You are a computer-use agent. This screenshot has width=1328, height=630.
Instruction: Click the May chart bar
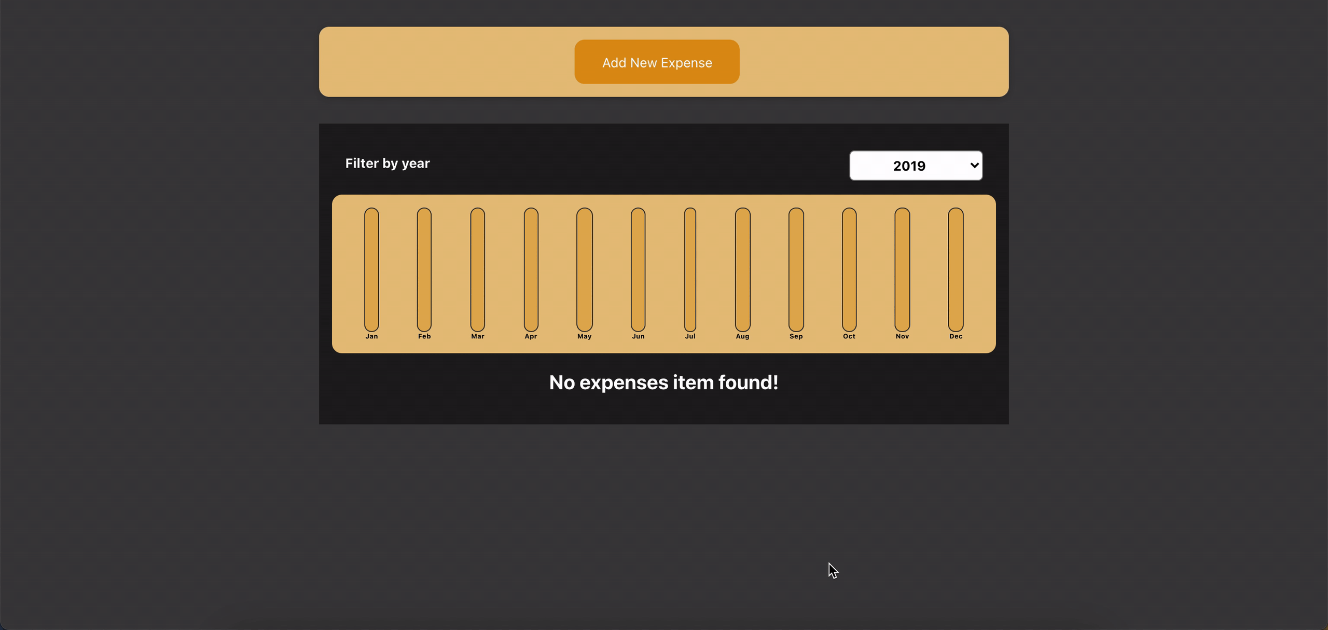(x=585, y=269)
